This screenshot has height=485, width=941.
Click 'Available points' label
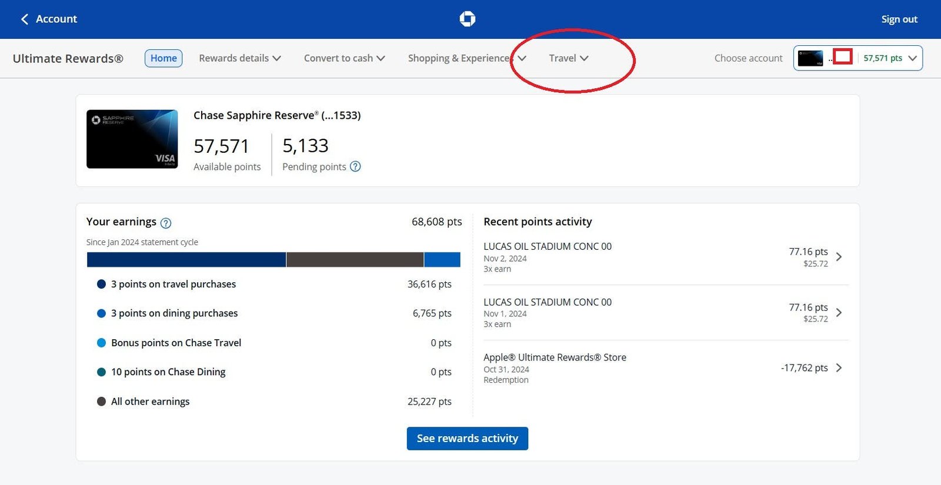pyautogui.click(x=227, y=167)
